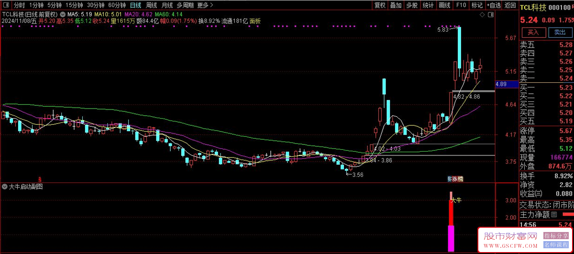Click the 涨停 5.67 value row

[546, 131]
